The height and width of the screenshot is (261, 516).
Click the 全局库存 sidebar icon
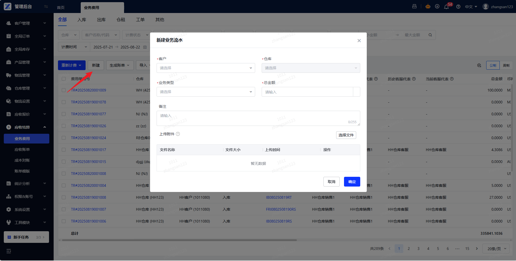[x=9, y=49]
